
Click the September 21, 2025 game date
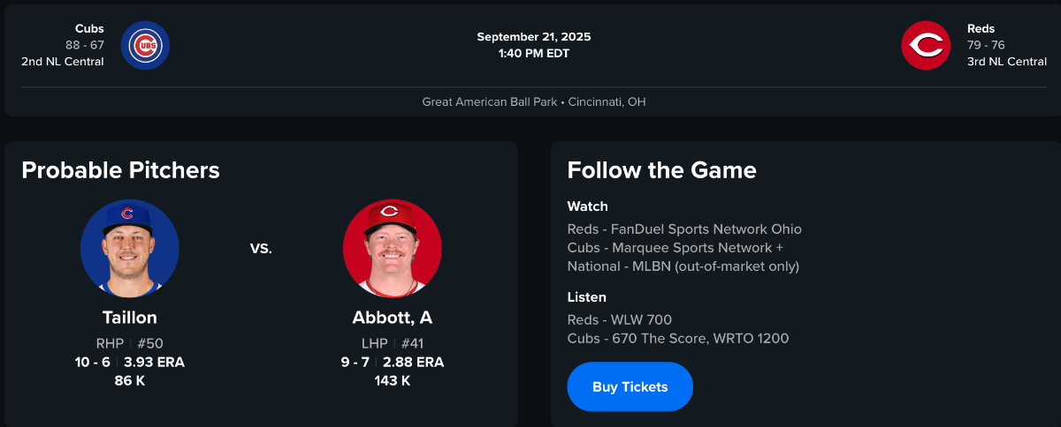coord(534,37)
